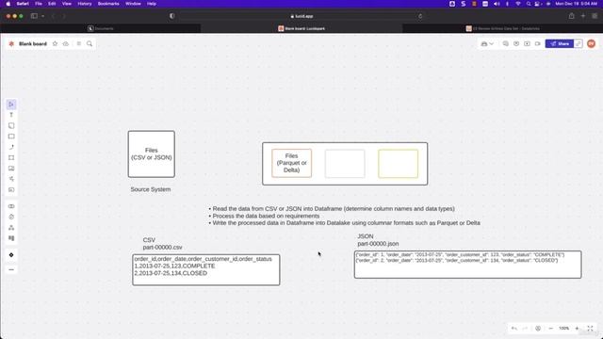Expand the incognito/private mode dropdown
The image size is (603, 339).
coord(487,44)
